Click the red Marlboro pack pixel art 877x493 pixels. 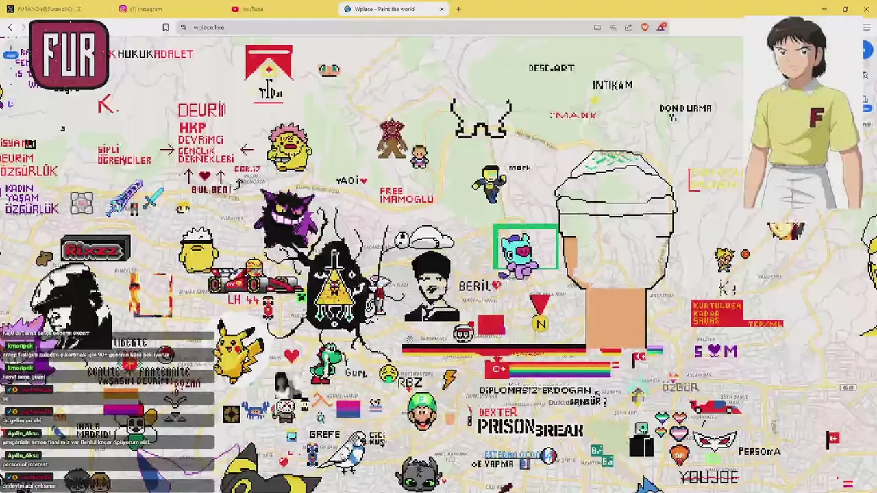[x=269, y=73]
